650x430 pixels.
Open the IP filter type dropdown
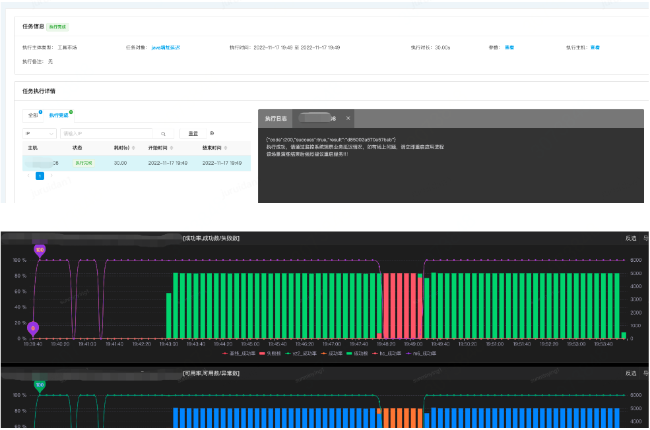point(40,133)
